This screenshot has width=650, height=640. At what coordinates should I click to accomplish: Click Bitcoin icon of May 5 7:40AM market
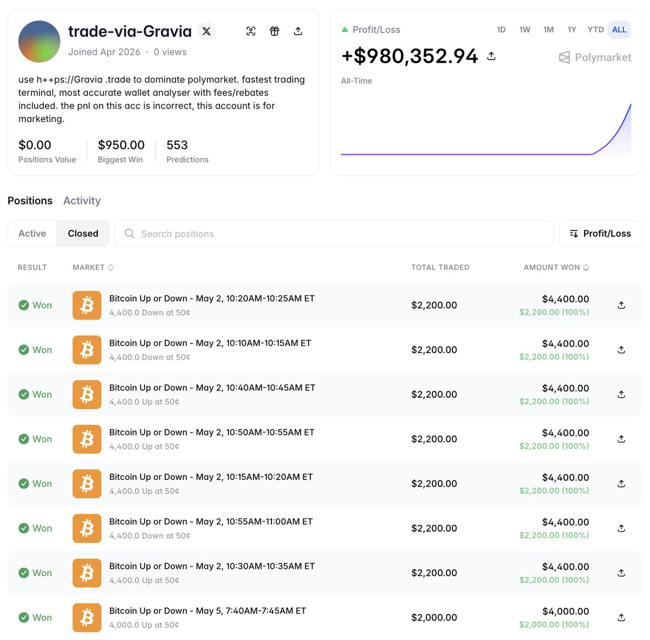[x=87, y=617]
